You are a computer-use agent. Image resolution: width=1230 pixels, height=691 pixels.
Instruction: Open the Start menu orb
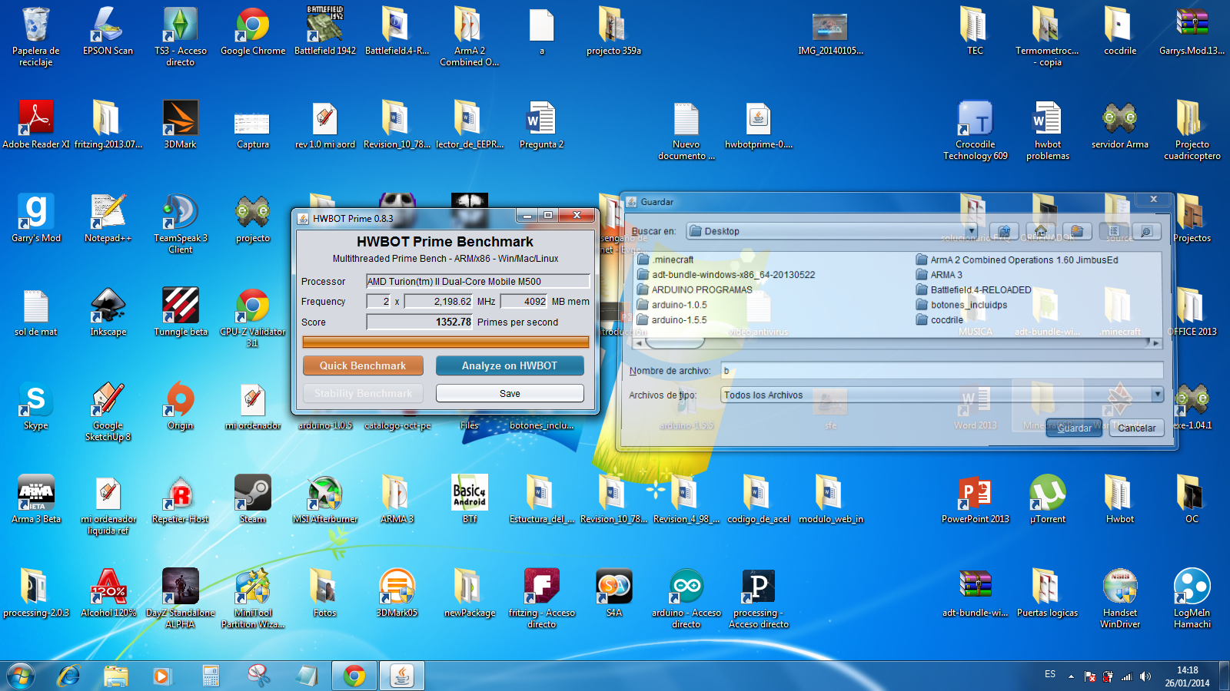point(21,676)
